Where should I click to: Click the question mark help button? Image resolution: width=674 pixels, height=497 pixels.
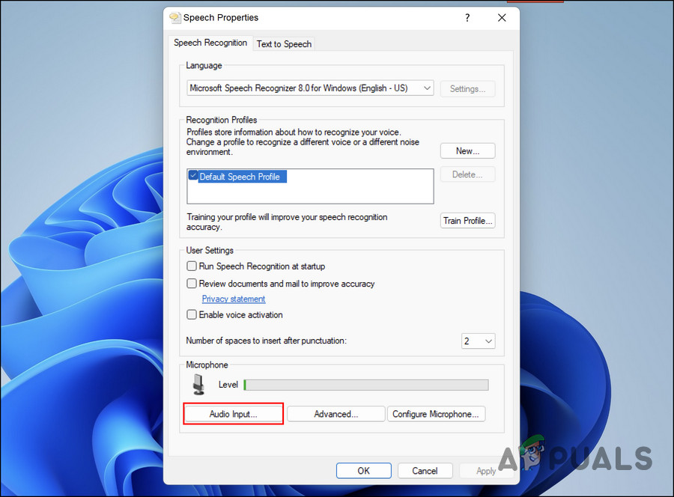click(x=467, y=18)
